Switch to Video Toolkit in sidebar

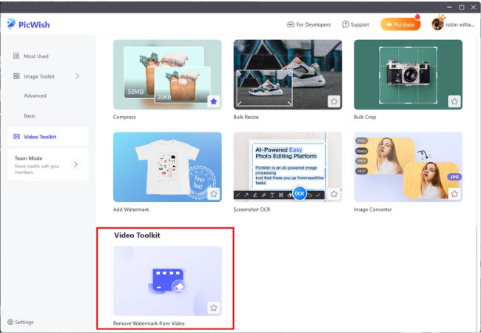coord(40,136)
